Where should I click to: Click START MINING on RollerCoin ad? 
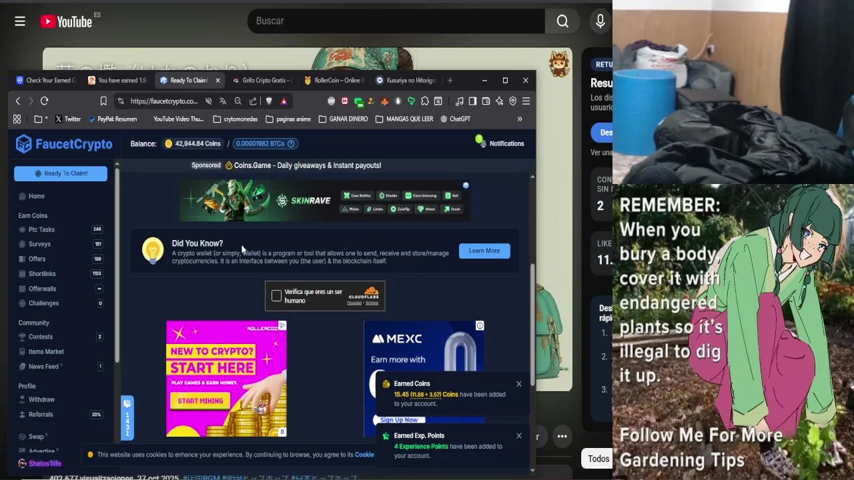(x=200, y=401)
